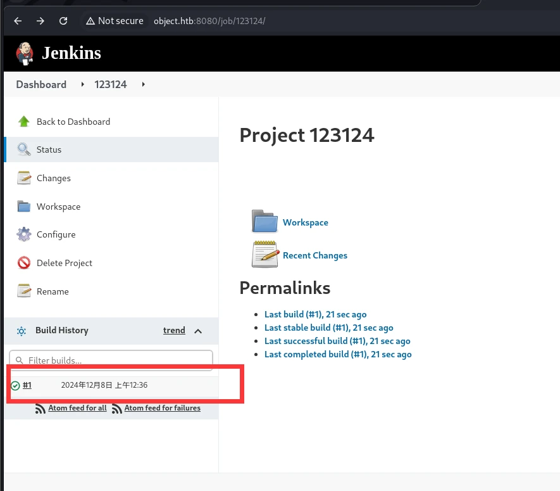Open Atom feed for failures link
The height and width of the screenshot is (491, 560).
[x=163, y=408]
